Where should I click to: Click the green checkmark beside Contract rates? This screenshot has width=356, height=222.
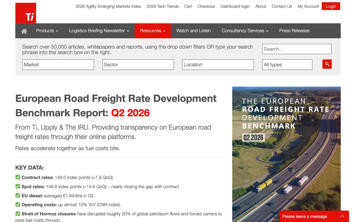click(x=18, y=177)
